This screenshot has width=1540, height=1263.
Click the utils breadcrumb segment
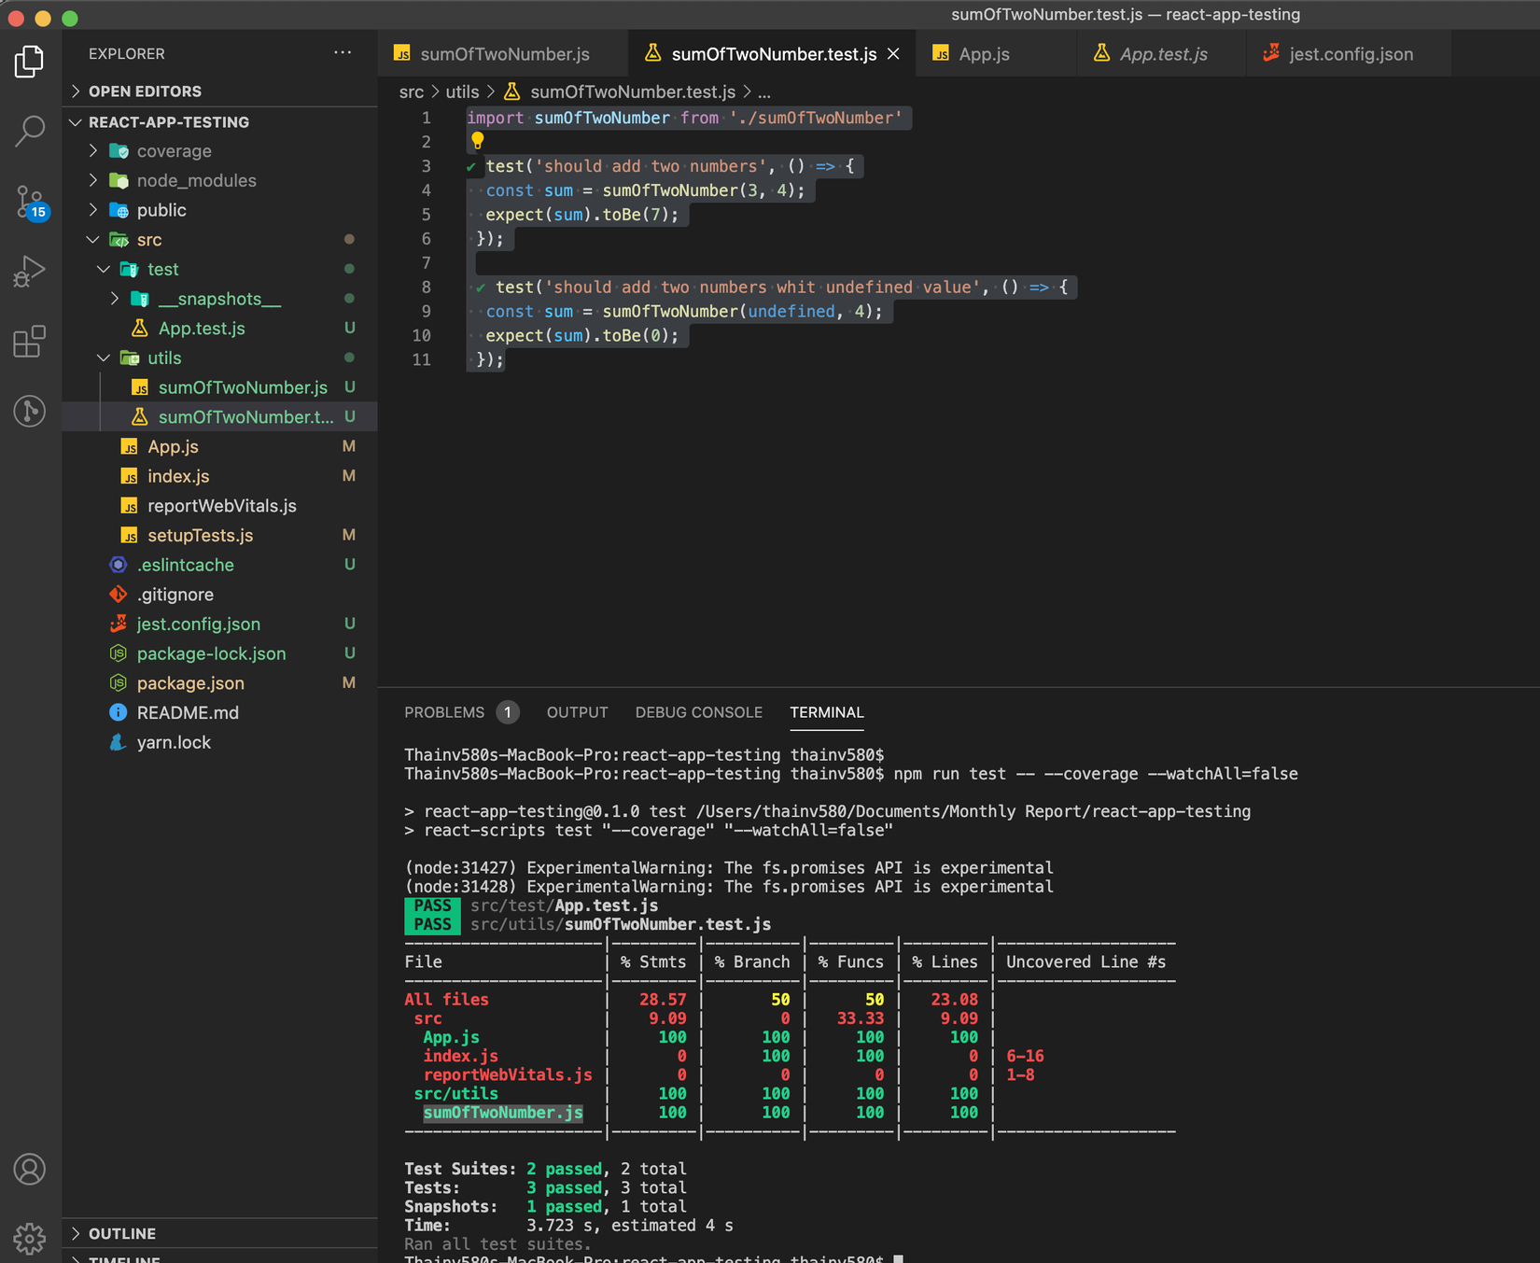(462, 91)
